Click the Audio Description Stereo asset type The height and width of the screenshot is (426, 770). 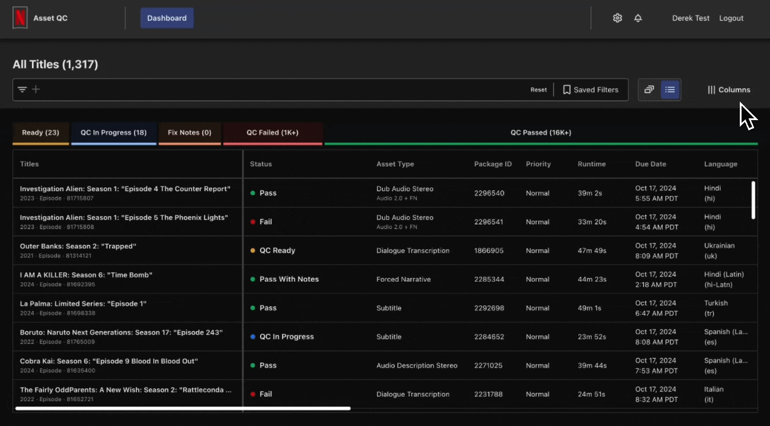coord(417,366)
